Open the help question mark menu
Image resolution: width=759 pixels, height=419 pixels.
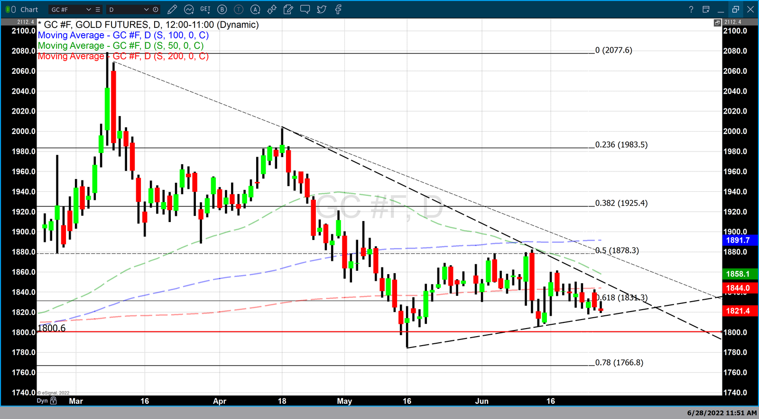[x=691, y=9]
